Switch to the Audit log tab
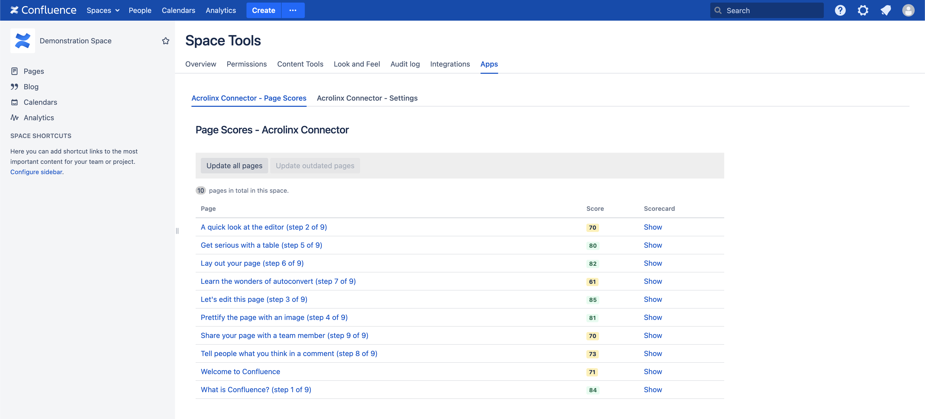Viewport: 925px width, 419px height. click(405, 64)
